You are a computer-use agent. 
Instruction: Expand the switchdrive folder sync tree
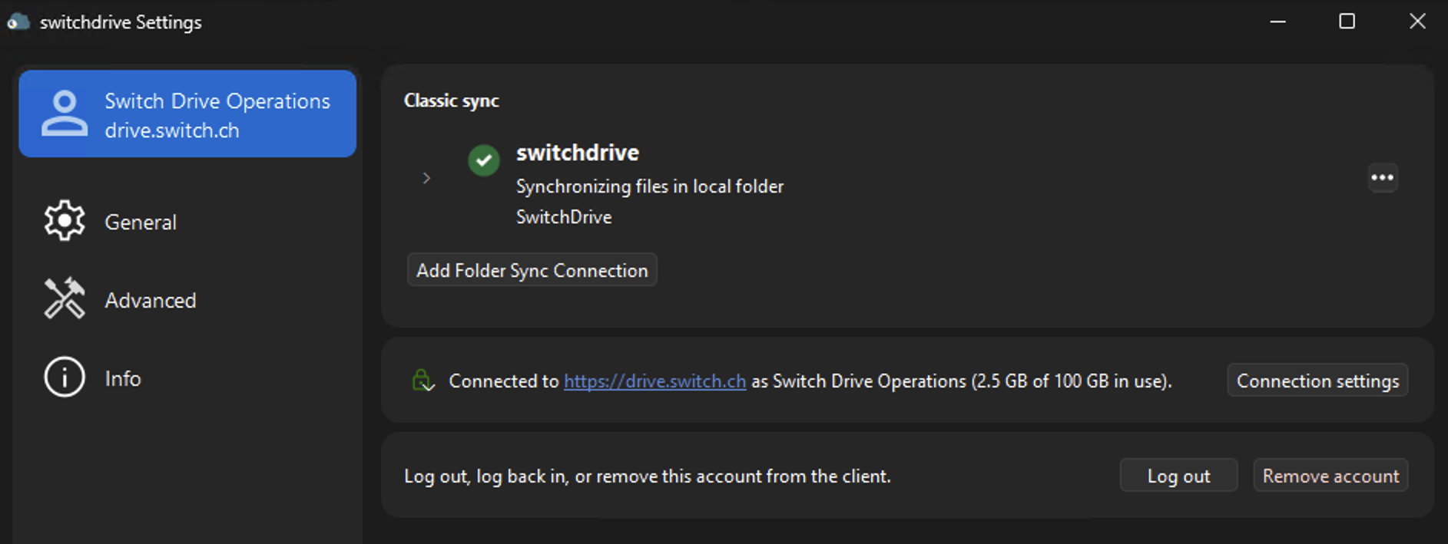coord(426,178)
